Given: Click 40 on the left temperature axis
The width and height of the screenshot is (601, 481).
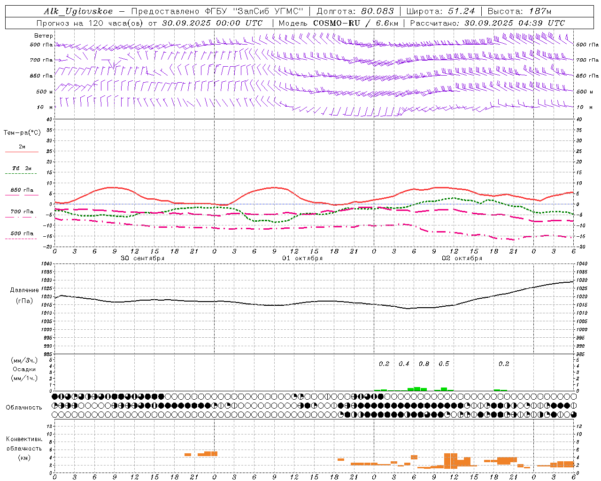Looking at the screenshot, I should tap(49, 119).
